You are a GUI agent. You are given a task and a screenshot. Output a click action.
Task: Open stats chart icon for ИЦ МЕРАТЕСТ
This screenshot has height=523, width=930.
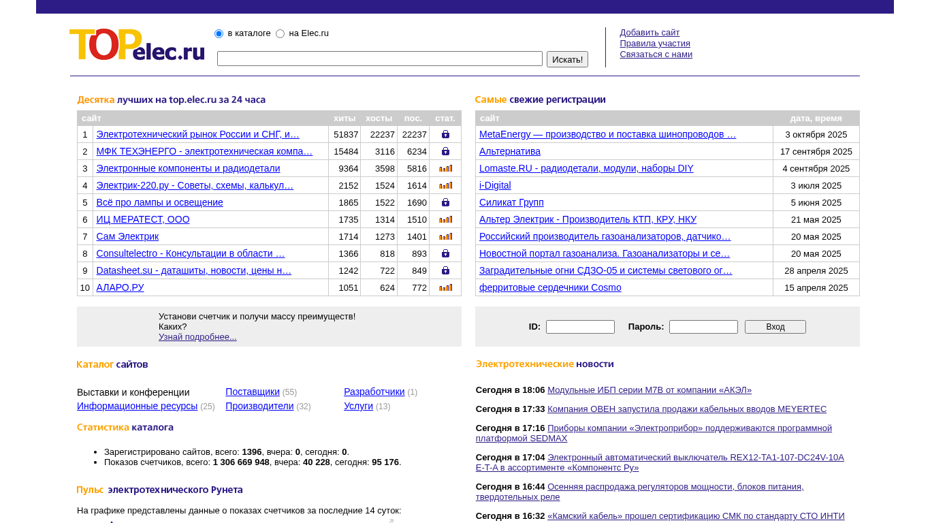[445, 219]
